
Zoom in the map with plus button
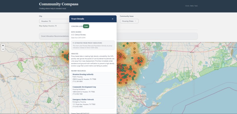click(x=3, y=45)
